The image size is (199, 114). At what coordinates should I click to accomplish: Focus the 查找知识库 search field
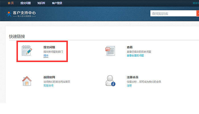tap(173, 13)
